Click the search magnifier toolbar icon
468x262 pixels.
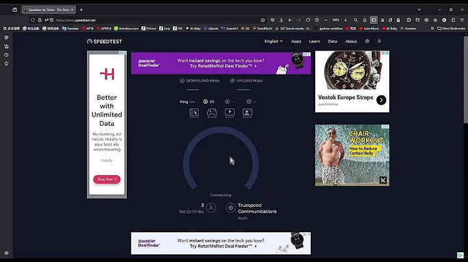coord(356,20)
